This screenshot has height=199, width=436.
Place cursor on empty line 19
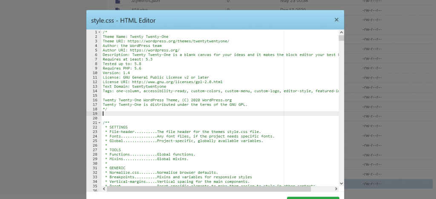click(221, 113)
